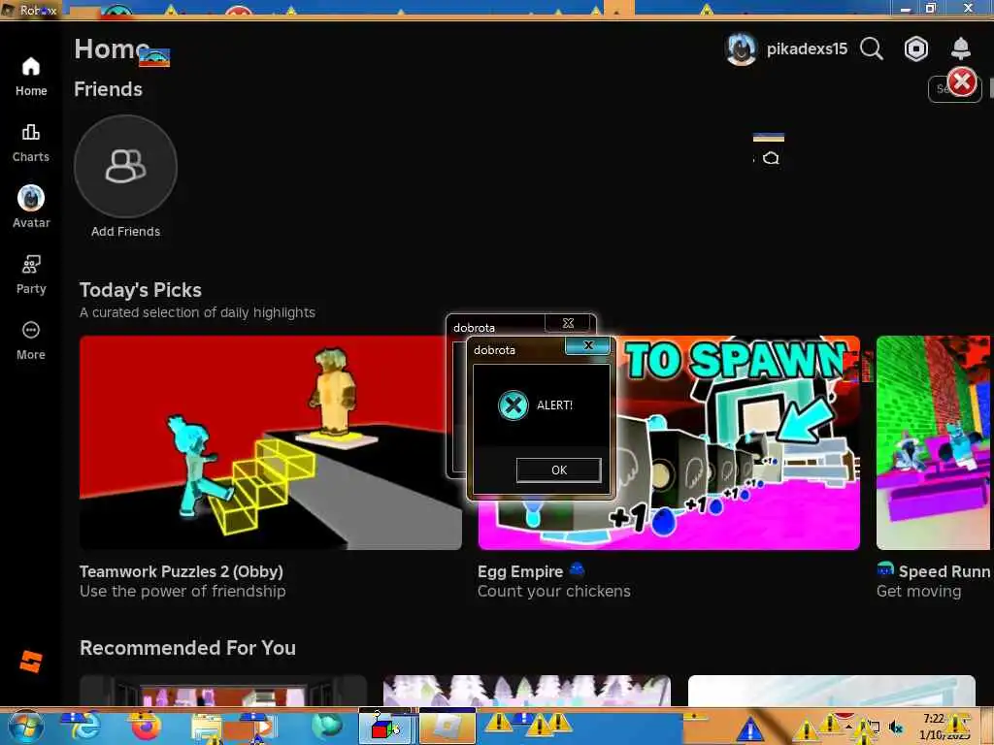Open the pikadexs15 profile avatar picture
Viewport: 994px width, 745px height.
tap(741, 49)
